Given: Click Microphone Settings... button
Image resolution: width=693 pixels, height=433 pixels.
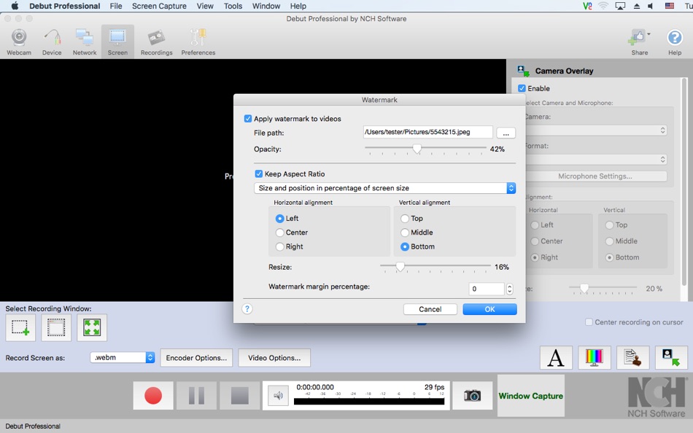Looking at the screenshot, I should [x=595, y=176].
